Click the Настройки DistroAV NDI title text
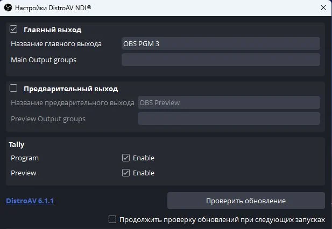The width and height of the screenshot is (332, 229). 53,8
